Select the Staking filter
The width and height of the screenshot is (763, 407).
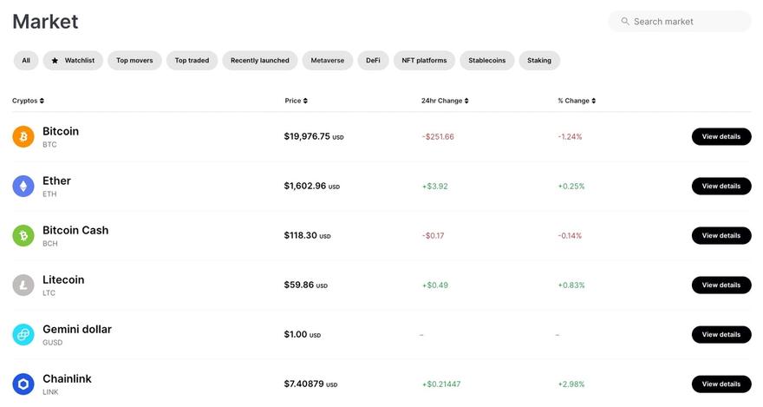pos(539,61)
